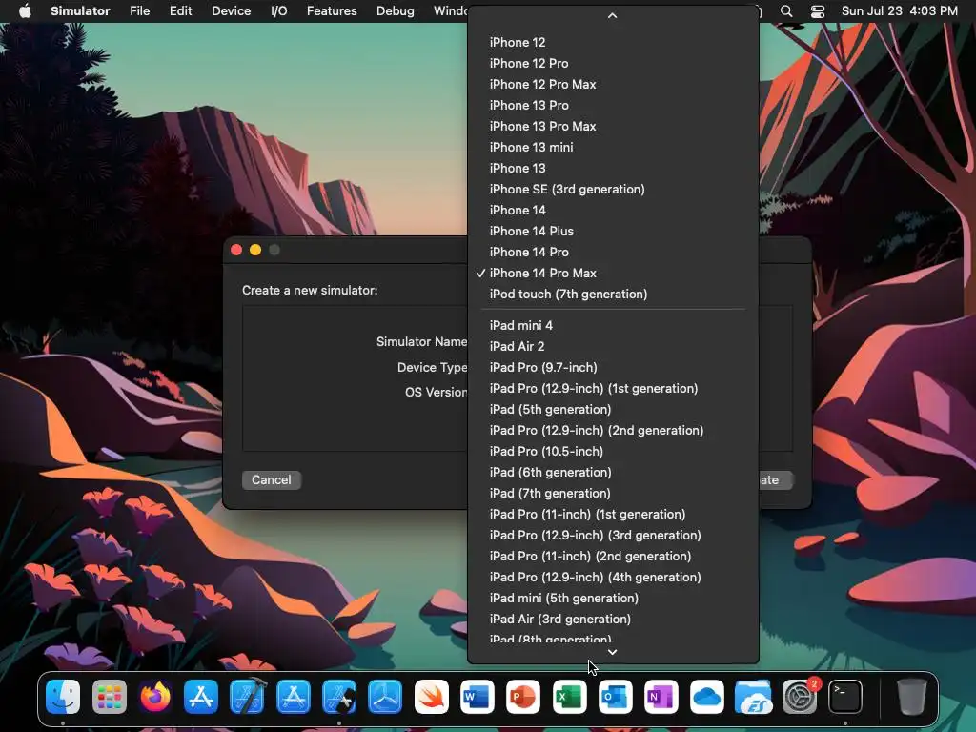Launch PowerPoint from the dock
The width and height of the screenshot is (976, 732).
point(523,697)
